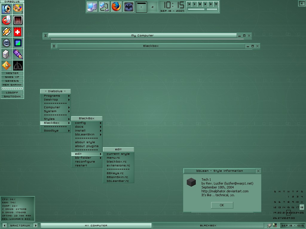Launch the eye-shaped image viewer icon in Diabolus dock
306x229 pixels.
pos(7,9)
